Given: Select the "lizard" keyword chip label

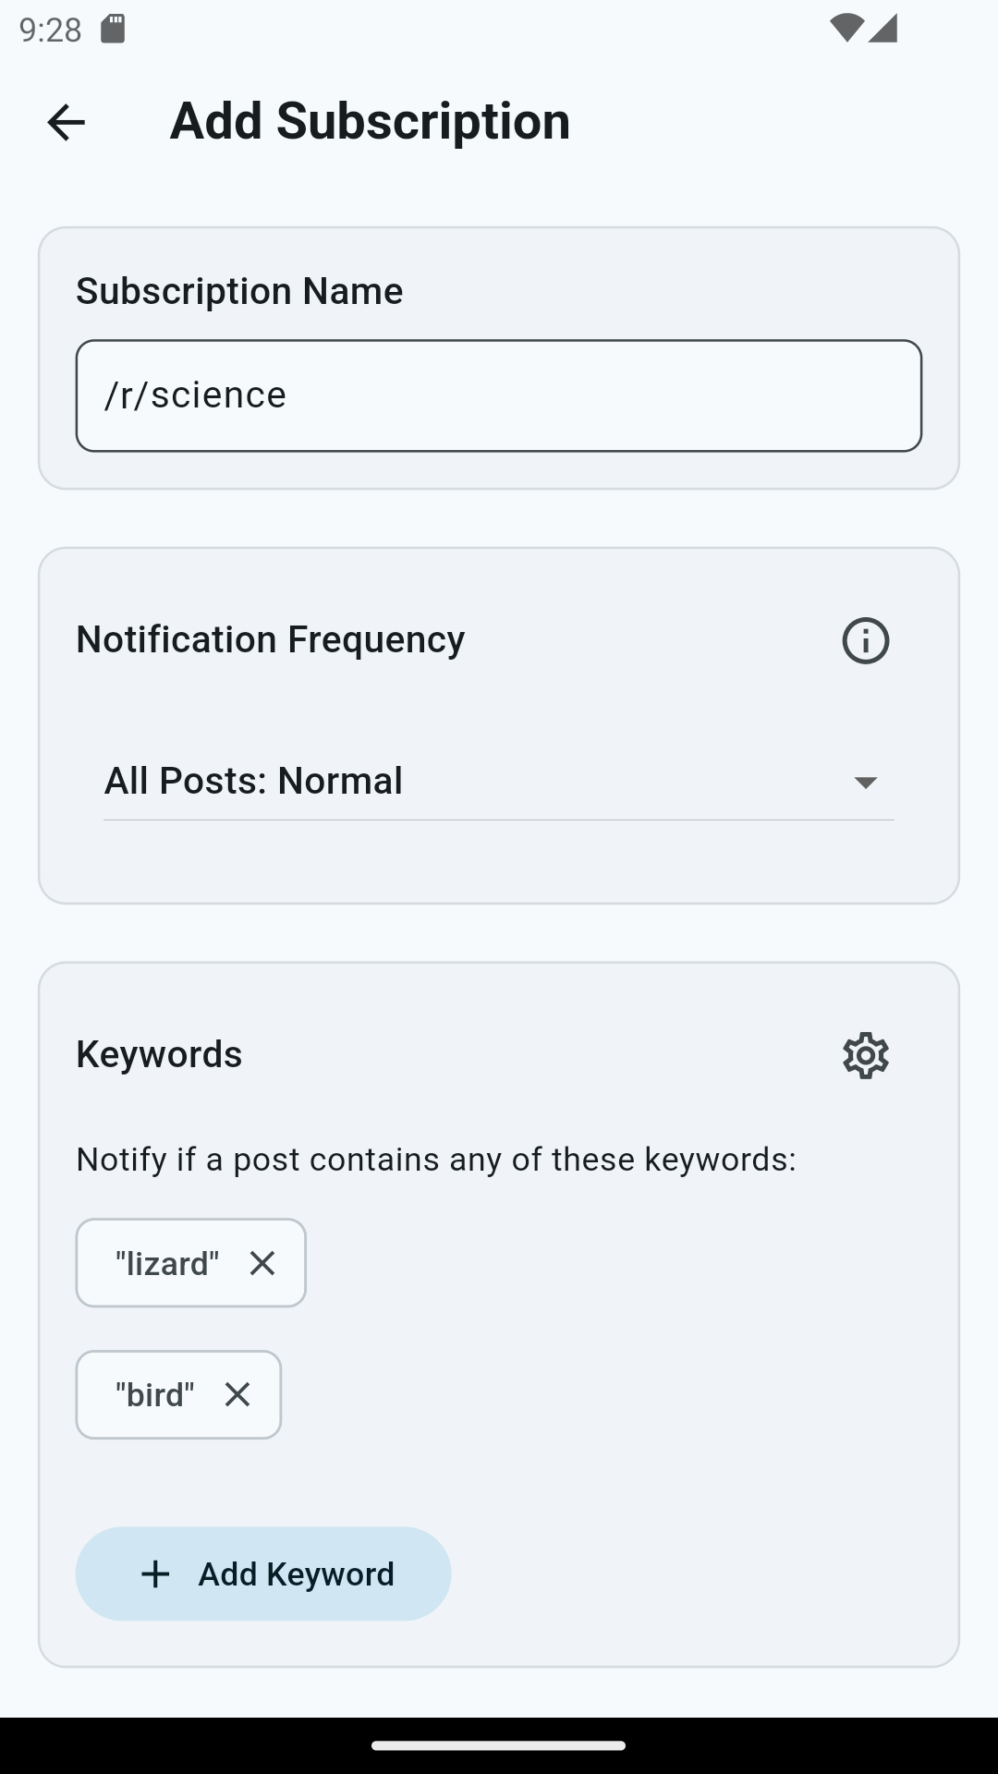Looking at the screenshot, I should click(167, 1263).
